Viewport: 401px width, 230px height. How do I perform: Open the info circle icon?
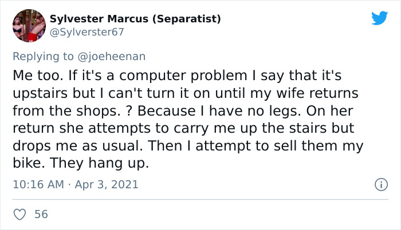[379, 185]
